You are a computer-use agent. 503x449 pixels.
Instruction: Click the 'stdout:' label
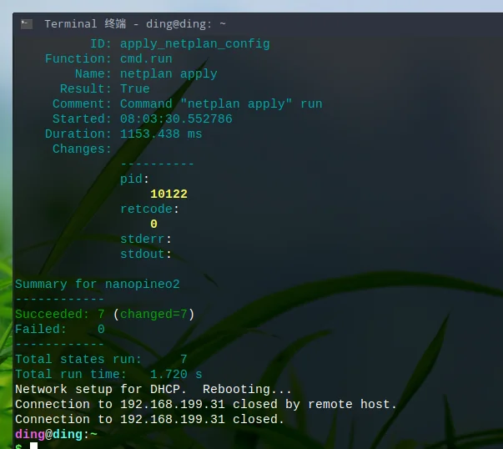[x=146, y=255]
